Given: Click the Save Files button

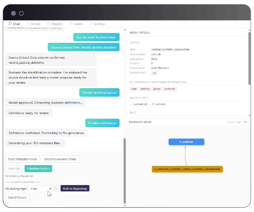Looking at the screenshot, I should pyautogui.click(x=14, y=169).
